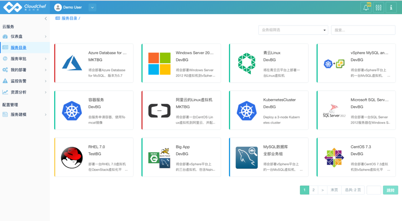402x221 pixels.
Task: Click the Windows logo icon
Action: tap(159, 64)
